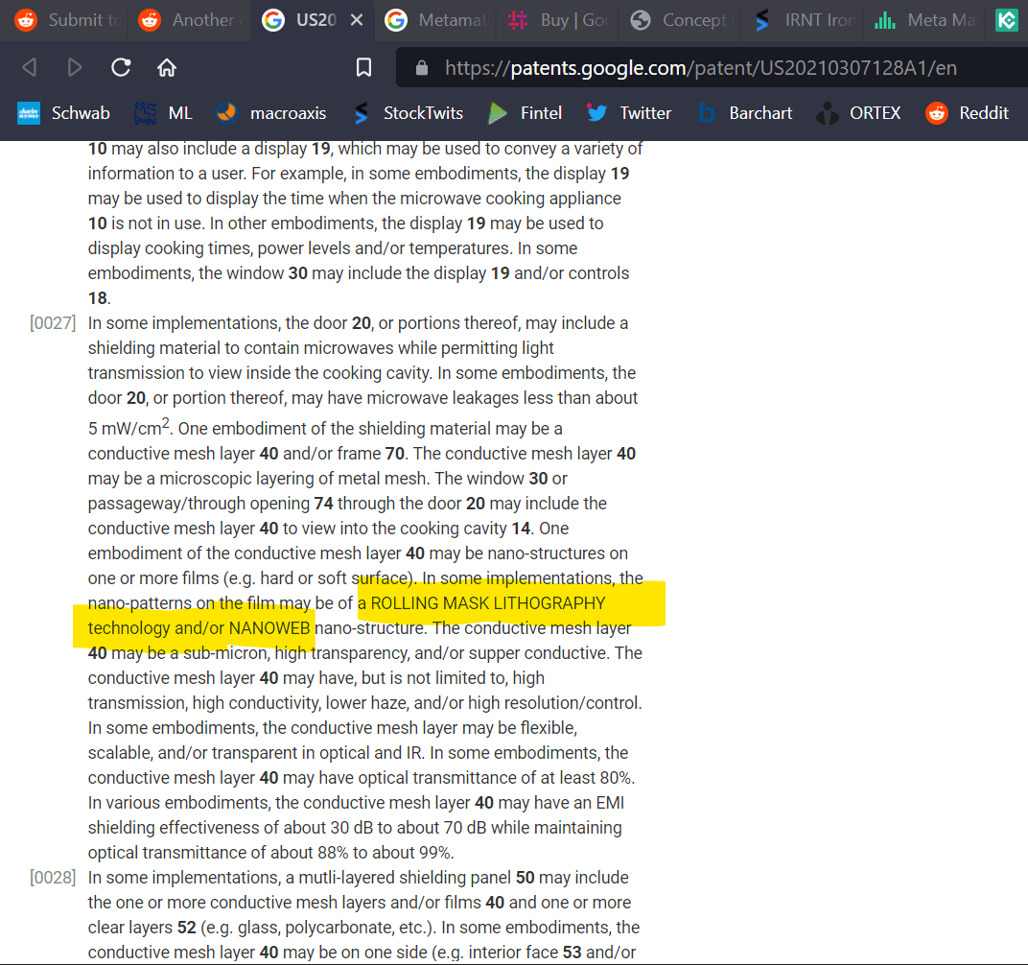This screenshot has height=965, width=1028.
Task: Switch to the Concept tab
Action: pyautogui.click(x=681, y=20)
